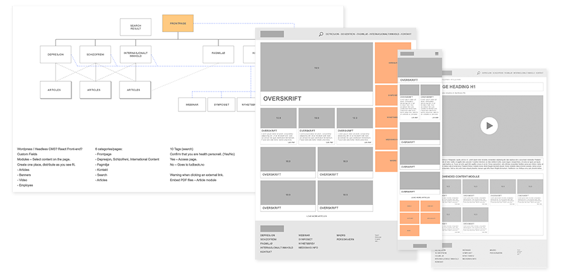Open the SYMPOSIET link in the desktop wireframe footer

(306, 240)
